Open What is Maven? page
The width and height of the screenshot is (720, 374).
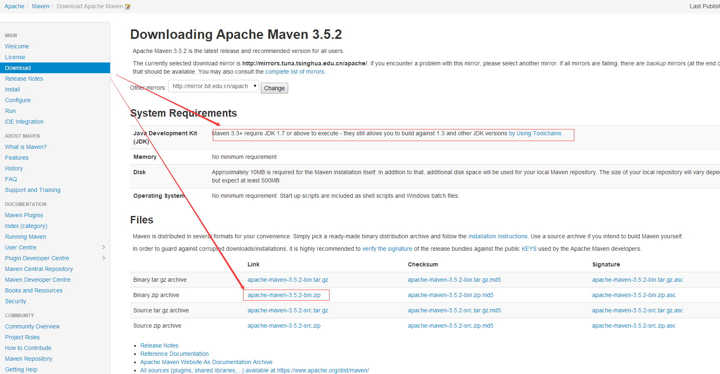(x=26, y=147)
